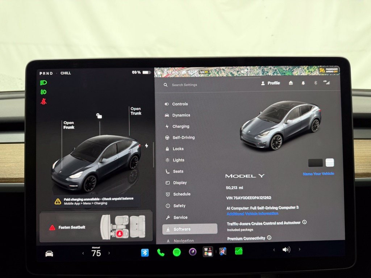Select the dark color swatch option
The height and width of the screenshot is (278, 371).
coord(316,163)
